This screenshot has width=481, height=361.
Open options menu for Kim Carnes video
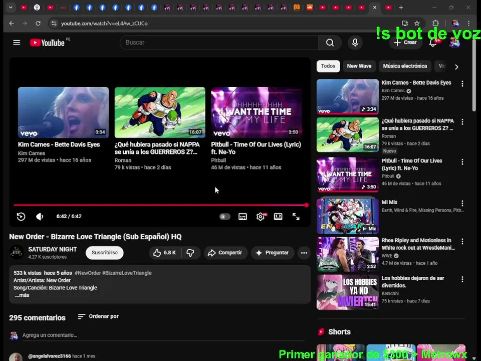point(462,84)
